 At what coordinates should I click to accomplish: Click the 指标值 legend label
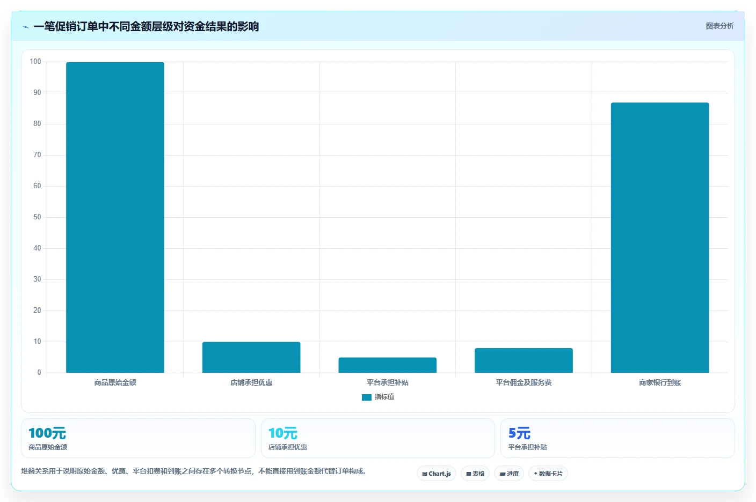coord(384,397)
